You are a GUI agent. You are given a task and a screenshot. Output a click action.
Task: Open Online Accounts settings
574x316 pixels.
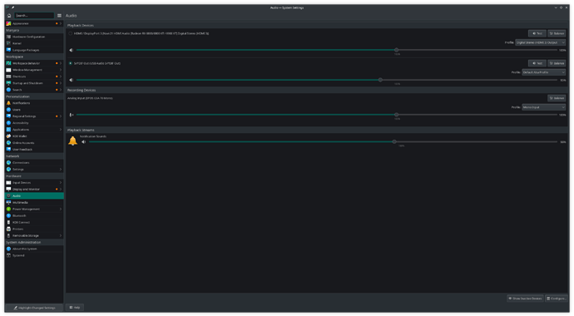point(34,143)
